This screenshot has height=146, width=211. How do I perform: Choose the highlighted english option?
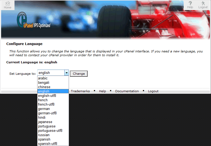(53, 91)
